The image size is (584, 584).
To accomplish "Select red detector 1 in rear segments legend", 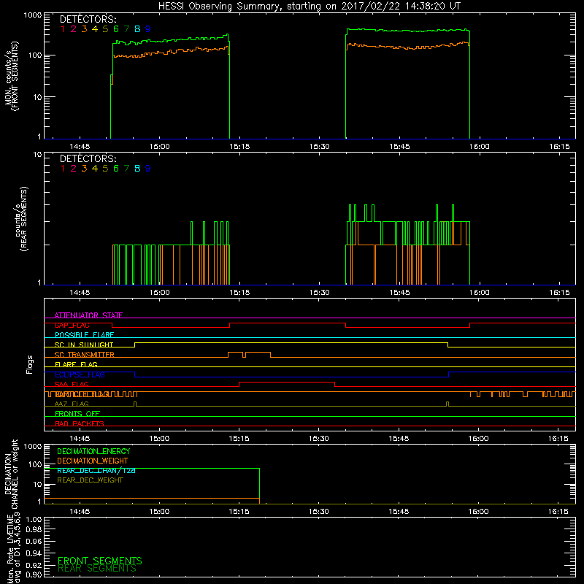I will (x=63, y=169).
